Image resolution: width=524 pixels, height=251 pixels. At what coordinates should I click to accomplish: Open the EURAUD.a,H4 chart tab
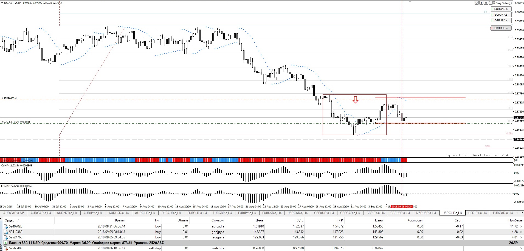pos(171,213)
